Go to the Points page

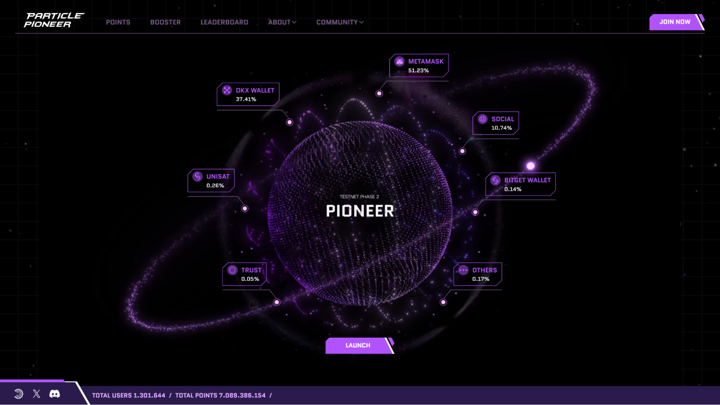(118, 22)
